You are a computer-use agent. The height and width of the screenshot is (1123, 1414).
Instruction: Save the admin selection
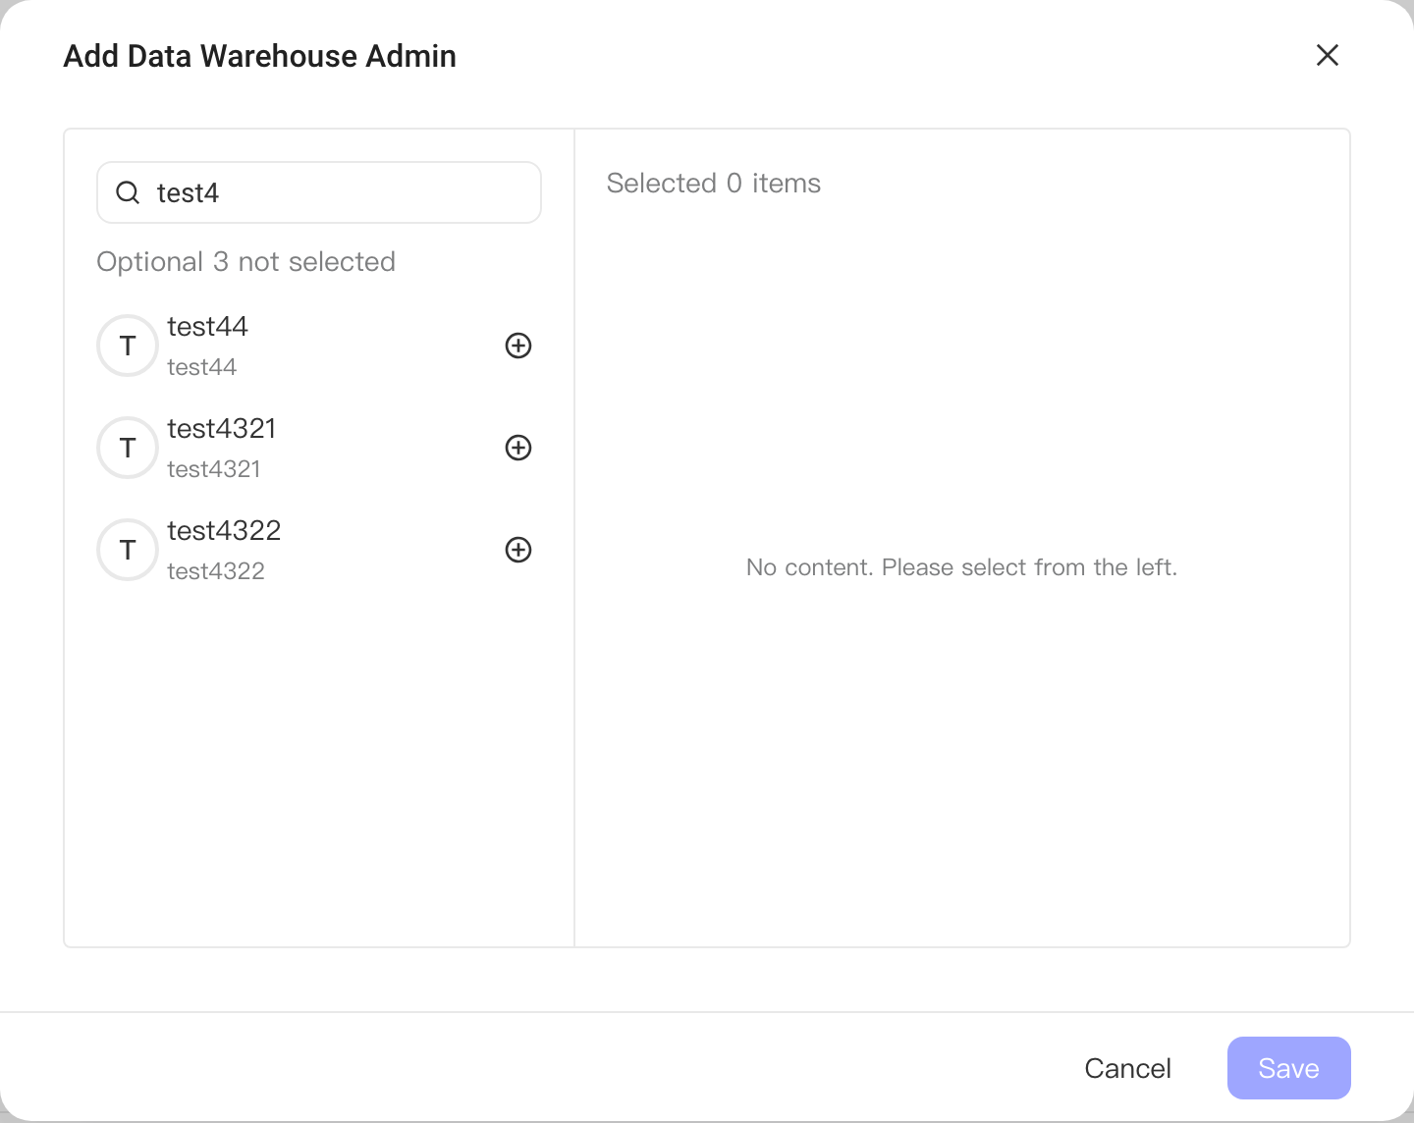[x=1289, y=1068]
